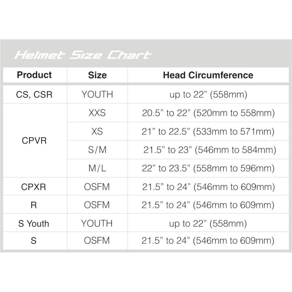Select the CPXR product cell
Viewport: 292px width, 292px height.
point(34,187)
